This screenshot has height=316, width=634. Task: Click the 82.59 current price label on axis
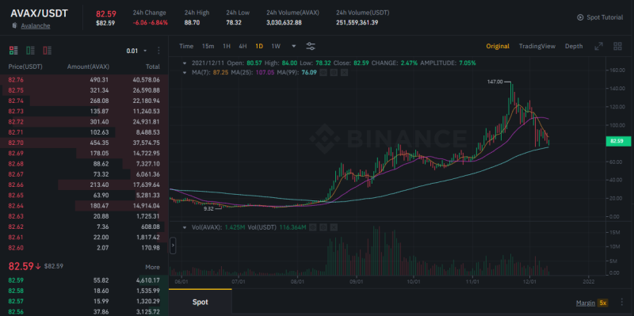click(x=618, y=141)
